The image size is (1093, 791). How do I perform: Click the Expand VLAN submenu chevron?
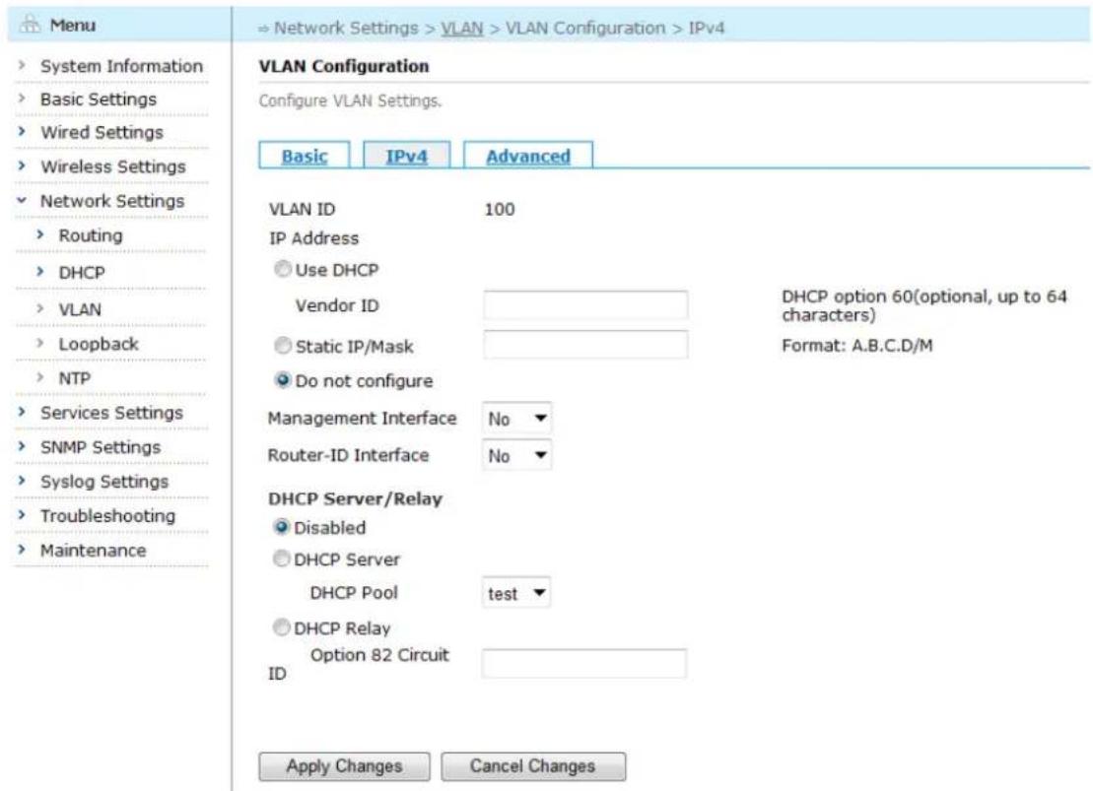pos(39,308)
